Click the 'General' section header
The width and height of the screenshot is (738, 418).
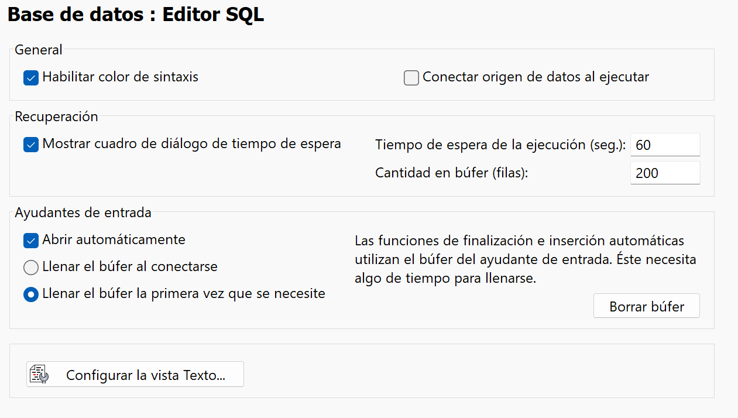click(38, 50)
